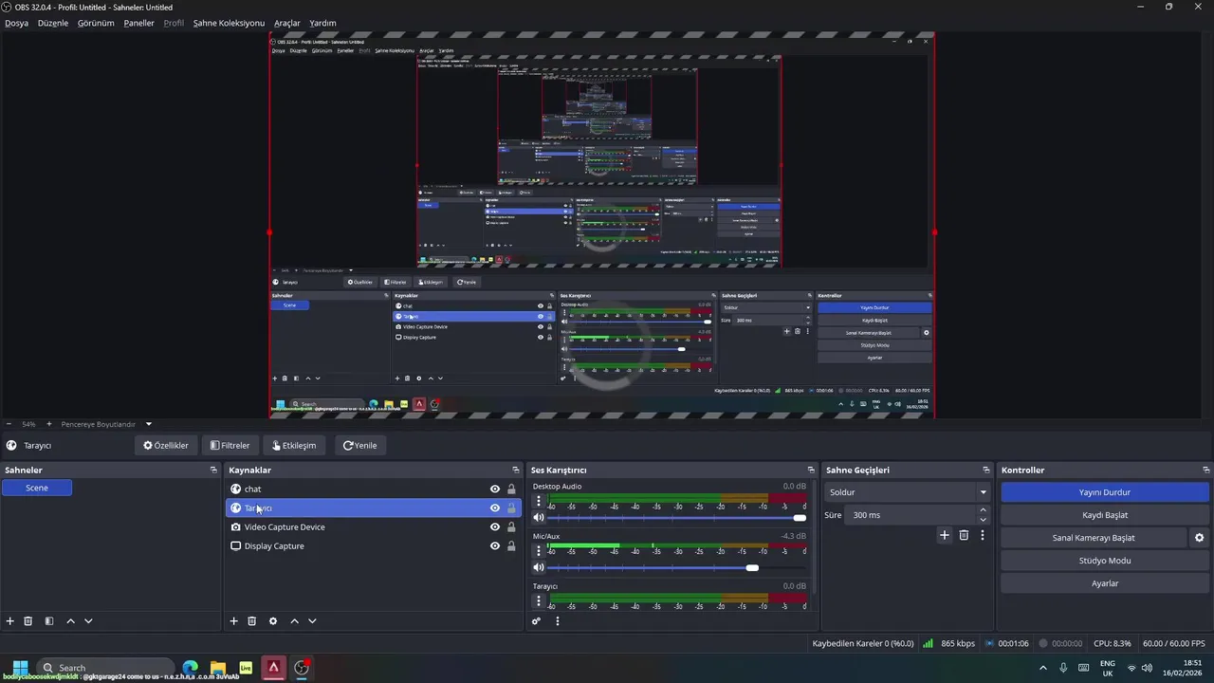
Task: Open source properties gear in Kaynaklar footer
Action: [273, 621]
